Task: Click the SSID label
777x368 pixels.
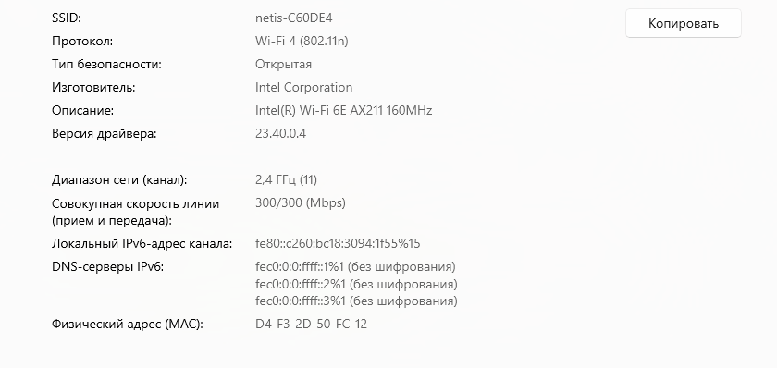Action: coord(67,18)
